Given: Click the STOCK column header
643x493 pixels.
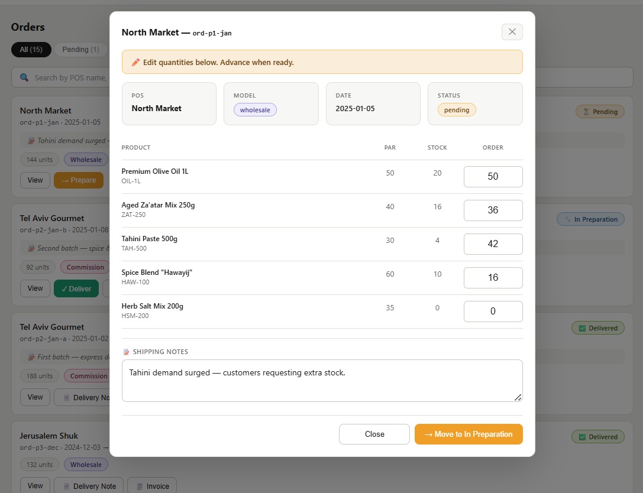Looking at the screenshot, I should (437, 148).
